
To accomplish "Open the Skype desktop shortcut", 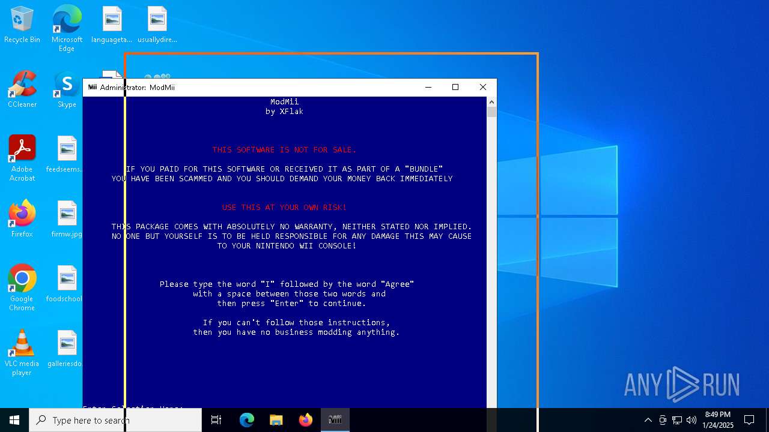I will point(67,89).
